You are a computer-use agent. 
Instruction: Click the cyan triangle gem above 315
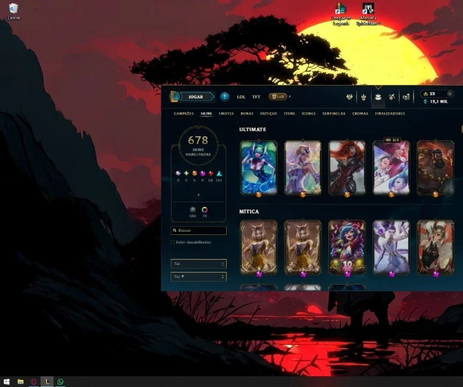point(219,173)
